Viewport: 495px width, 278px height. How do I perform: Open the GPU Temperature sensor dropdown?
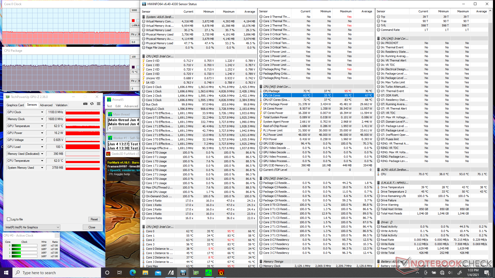click(42, 126)
